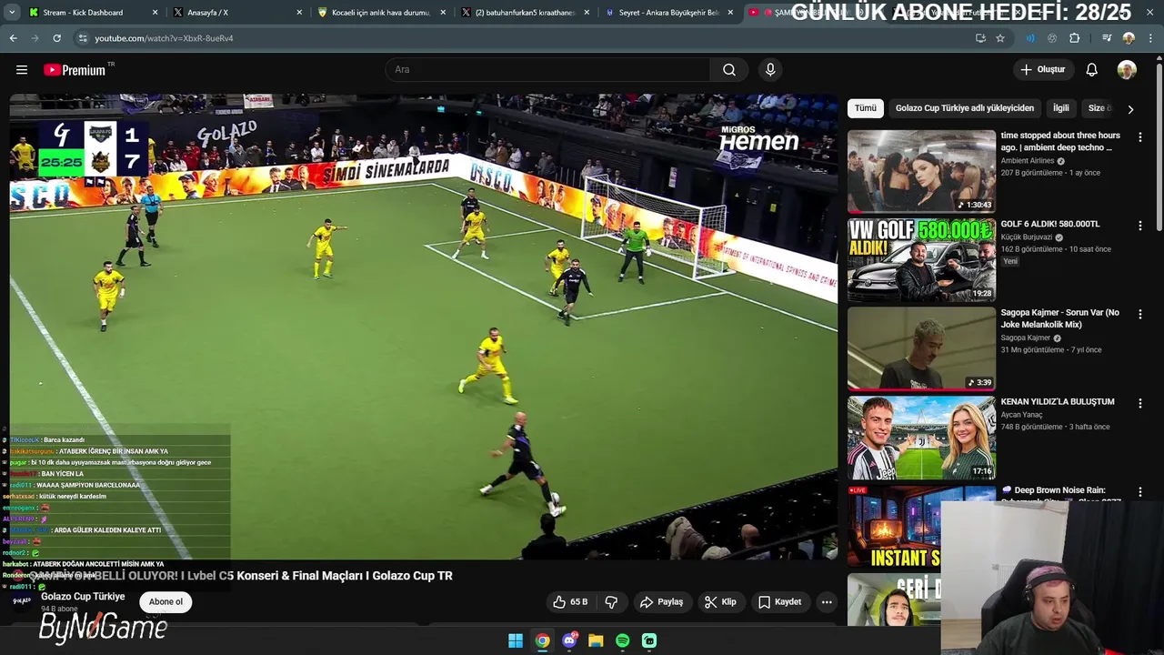Click the install/cast icon in address bar
Viewport: 1164px width, 655px height.
(x=980, y=38)
